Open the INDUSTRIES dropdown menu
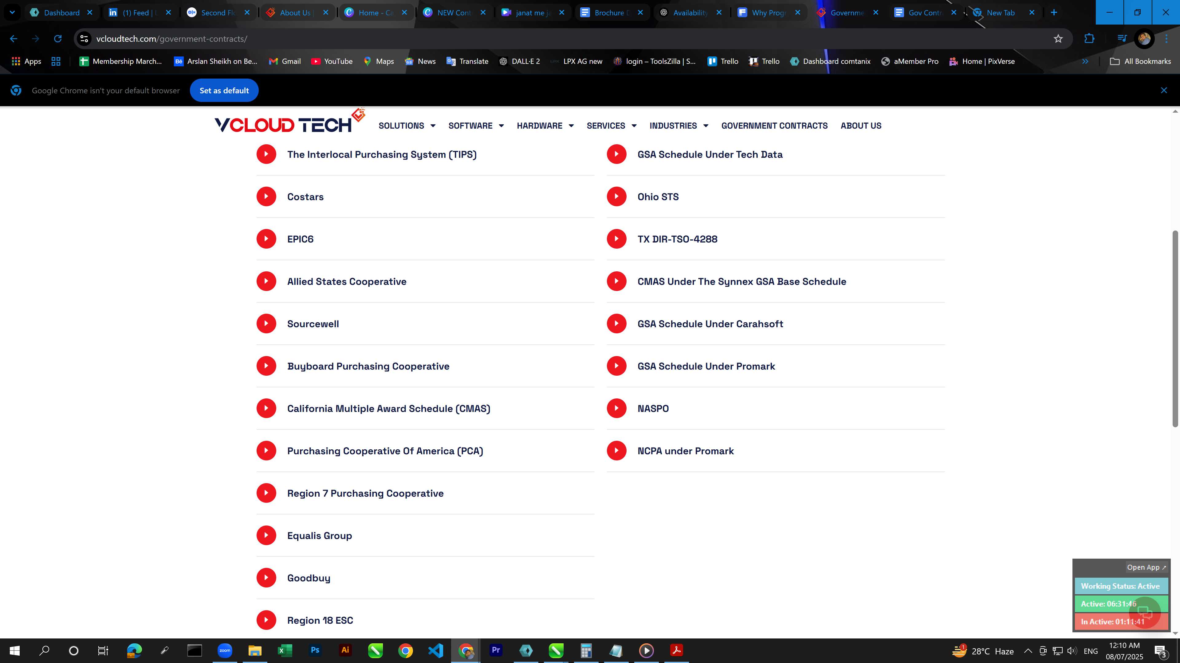 [679, 126]
